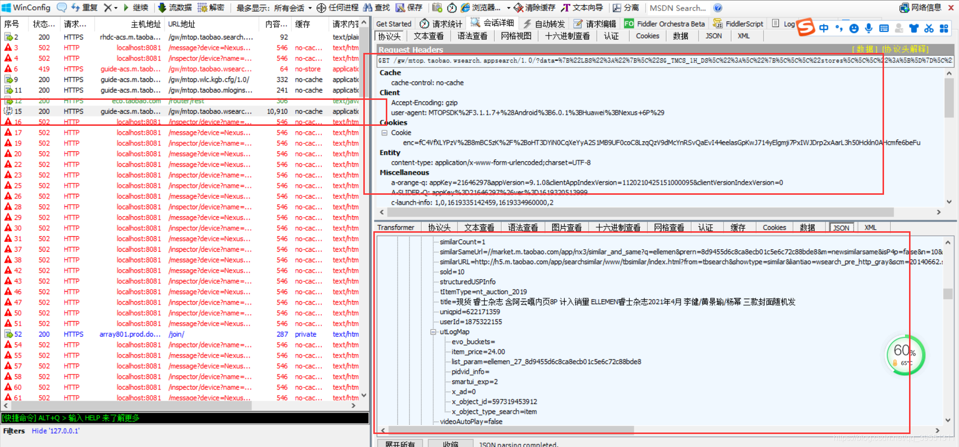Click the WinConfig toolbar button
The image size is (959, 447).
(26, 7)
